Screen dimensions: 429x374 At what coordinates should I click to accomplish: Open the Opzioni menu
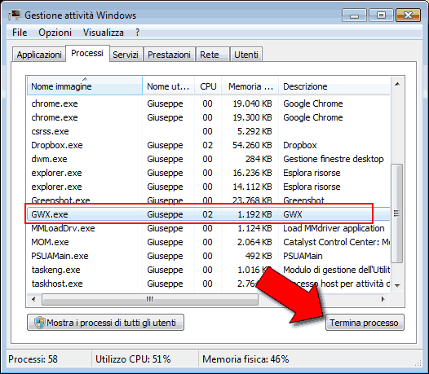pos(55,33)
